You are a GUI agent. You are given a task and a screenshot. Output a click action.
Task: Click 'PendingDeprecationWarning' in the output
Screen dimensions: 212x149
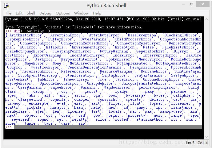click(x=94, y=67)
